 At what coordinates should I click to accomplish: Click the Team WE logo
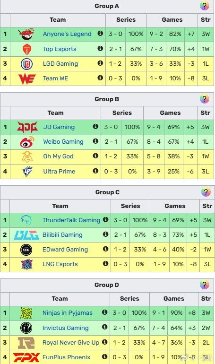coord(27,78)
